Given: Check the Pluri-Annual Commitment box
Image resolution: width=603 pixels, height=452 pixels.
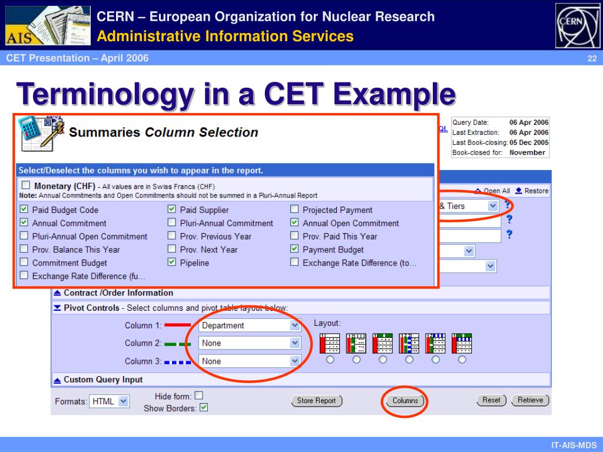Looking at the screenshot, I should (x=171, y=222).
